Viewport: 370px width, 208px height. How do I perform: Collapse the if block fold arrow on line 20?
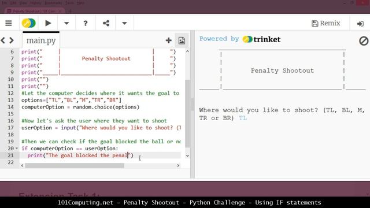tap(17, 148)
